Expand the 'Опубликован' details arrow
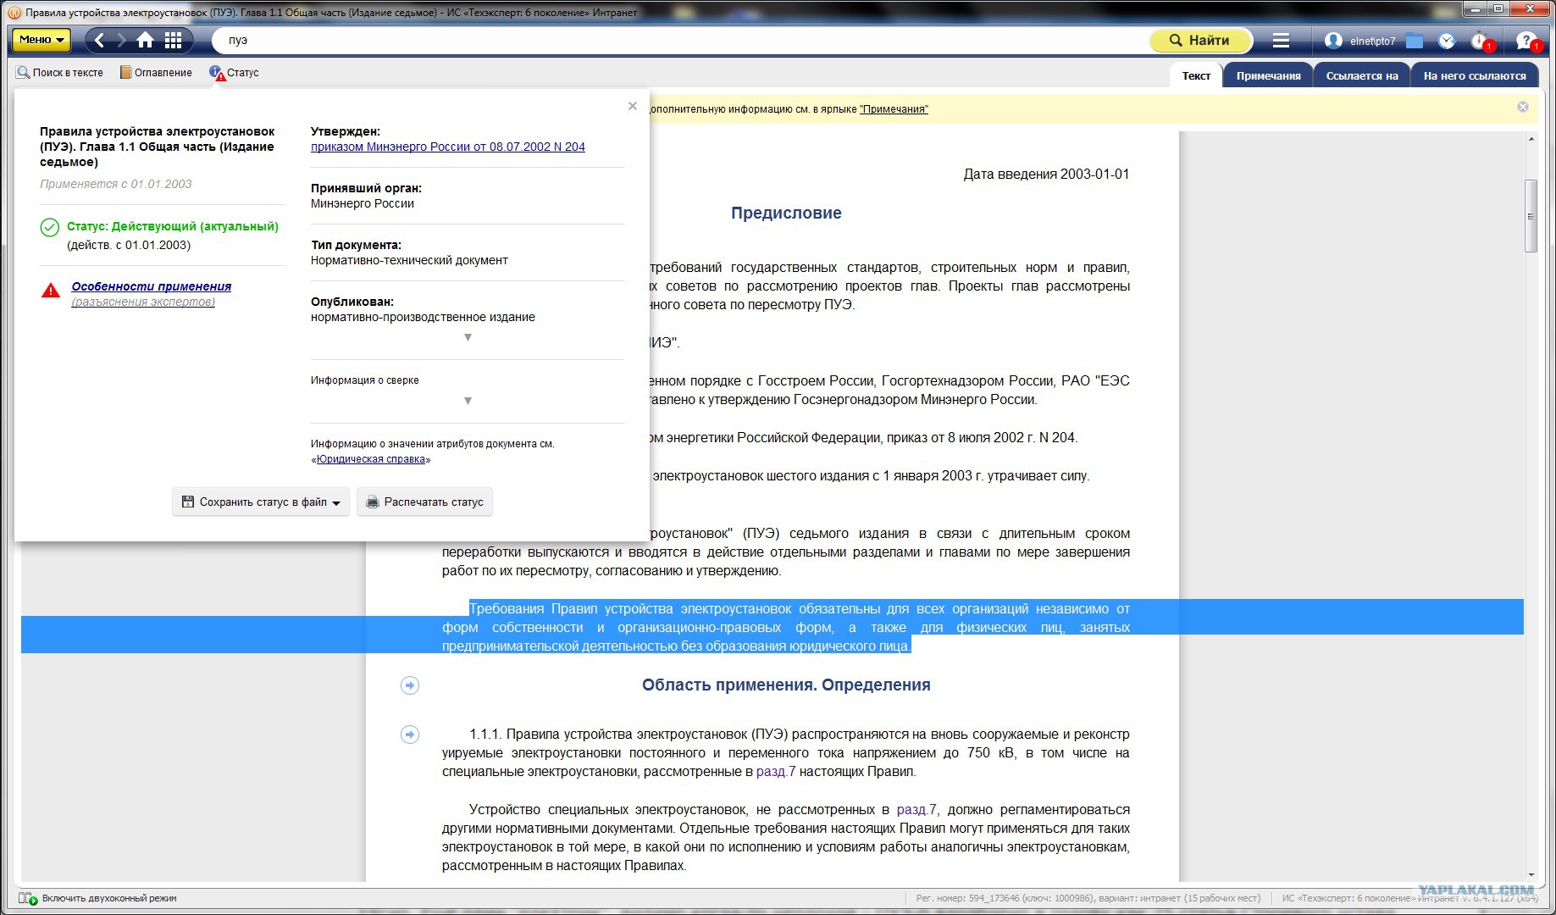The image size is (1556, 915). [468, 337]
